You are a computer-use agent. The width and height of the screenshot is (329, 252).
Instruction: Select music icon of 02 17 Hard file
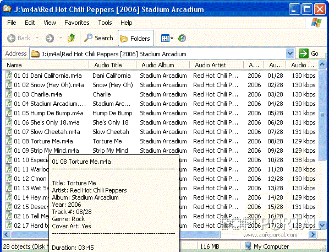[9, 226]
